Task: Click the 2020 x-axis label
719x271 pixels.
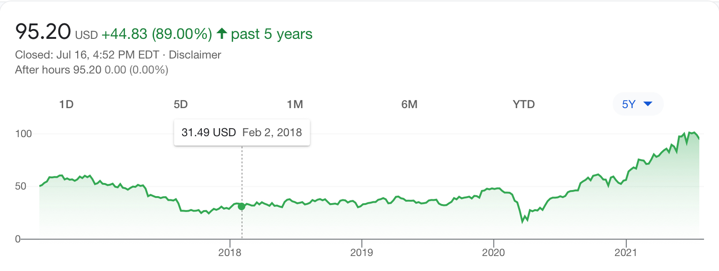Action: coord(494,253)
